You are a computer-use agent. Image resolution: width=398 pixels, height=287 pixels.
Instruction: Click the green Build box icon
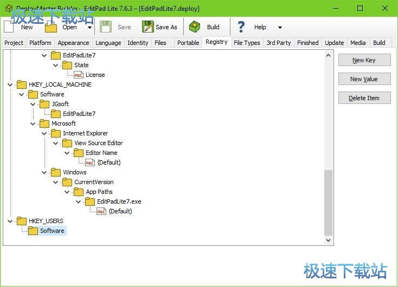[x=195, y=27]
